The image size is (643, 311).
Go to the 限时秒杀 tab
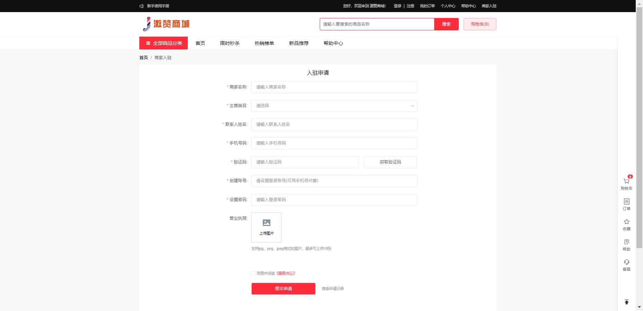click(x=230, y=43)
